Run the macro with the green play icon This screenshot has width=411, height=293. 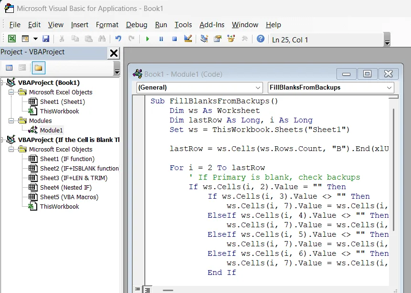(148, 39)
